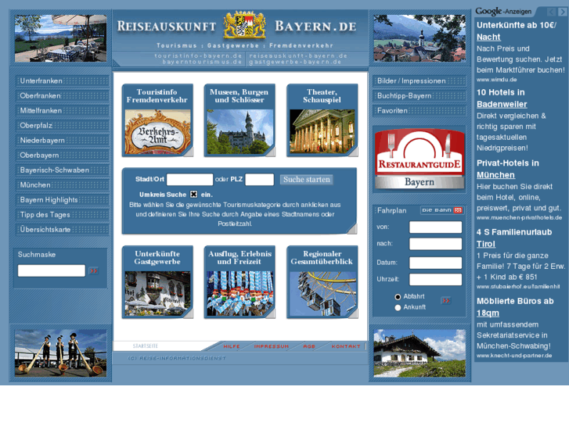Image resolution: width=569 pixels, height=426 pixels.
Task: Select Theater, Schauspiel category tile
Action: click(x=322, y=120)
